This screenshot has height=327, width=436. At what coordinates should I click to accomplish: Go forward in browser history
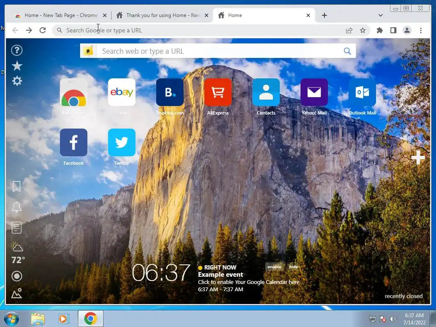pos(29,30)
